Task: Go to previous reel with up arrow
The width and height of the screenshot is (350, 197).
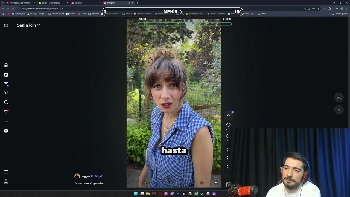Action: tap(339, 97)
